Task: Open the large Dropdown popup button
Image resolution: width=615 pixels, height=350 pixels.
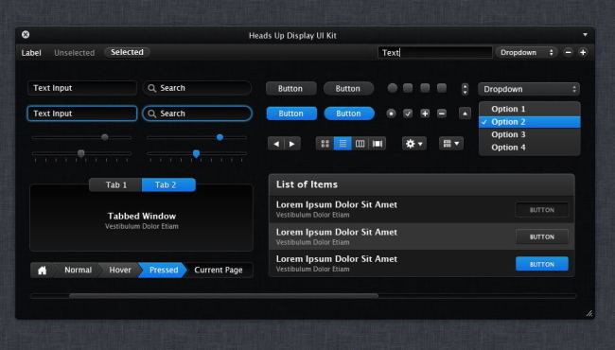Action: (529, 89)
